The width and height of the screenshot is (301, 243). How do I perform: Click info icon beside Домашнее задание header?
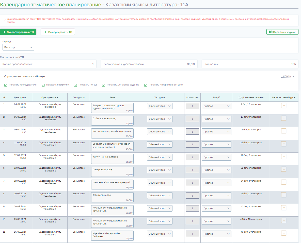pyautogui.click(x=240, y=97)
